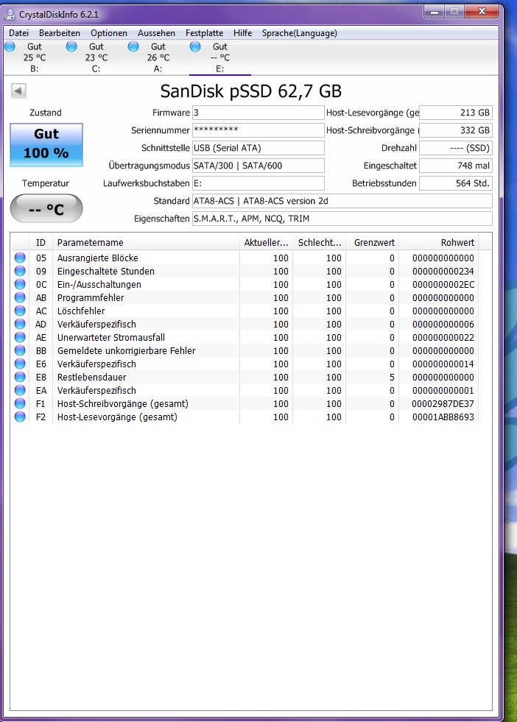Viewport: 517px width, 722px height.
Task: Click raw value 00001ABB8693
Action: click(443, 417)
